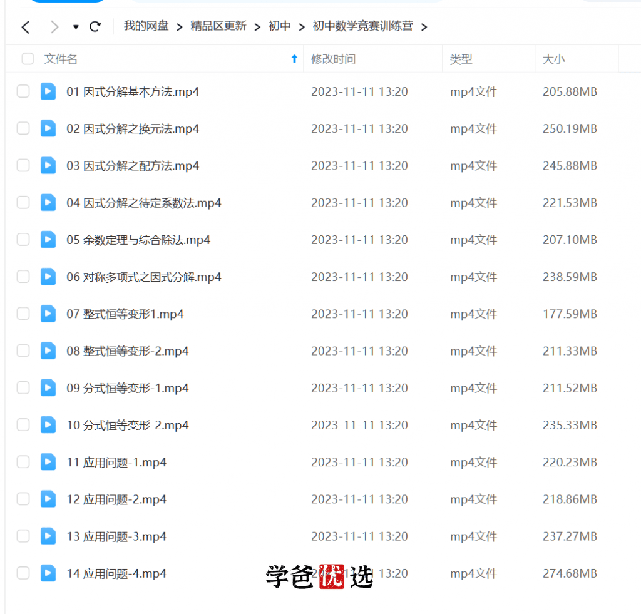Check the box for 01 因式分解基本方法.mp4
The image size is (641, 614).
23,91
